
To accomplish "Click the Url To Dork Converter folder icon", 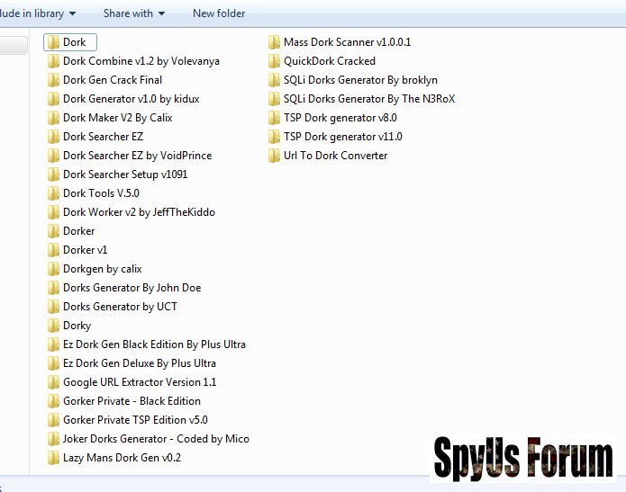I will click(274, 156).
